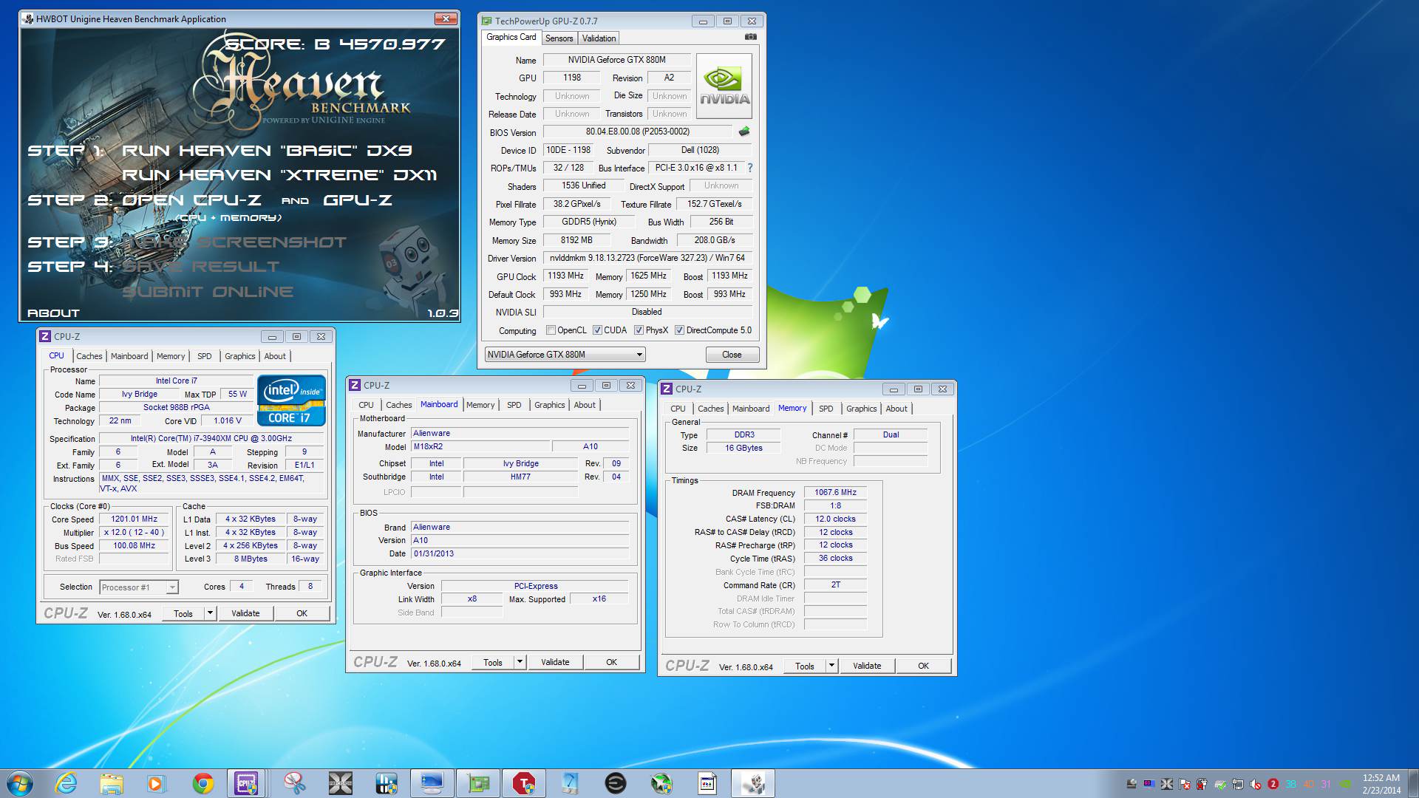The width and height of the screenshot is (1419, 798).
Task: Toggle the DirectCompute 5.0 checkbox
Action: (679, 330)
